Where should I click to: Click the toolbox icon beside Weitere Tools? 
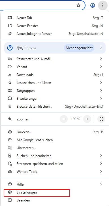pyautogui.click(x=10, y=172)
